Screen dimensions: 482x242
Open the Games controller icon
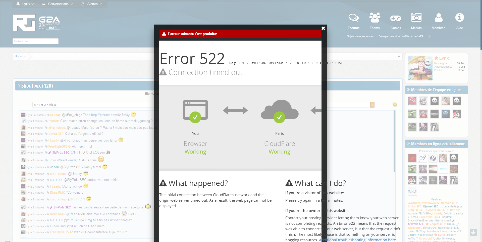(x=396, y=18)
